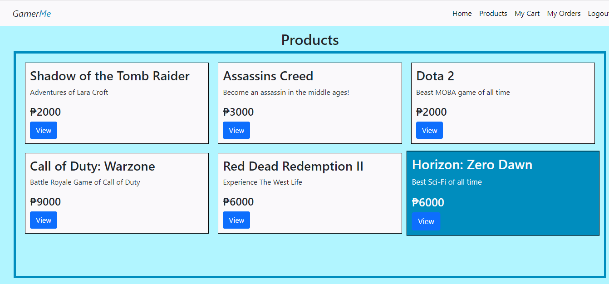Viewport: 609px width, 284px height.
Task: Click the ₱9000 price on Warzone card
Action: pyautogui.click(x=45, y=202)
